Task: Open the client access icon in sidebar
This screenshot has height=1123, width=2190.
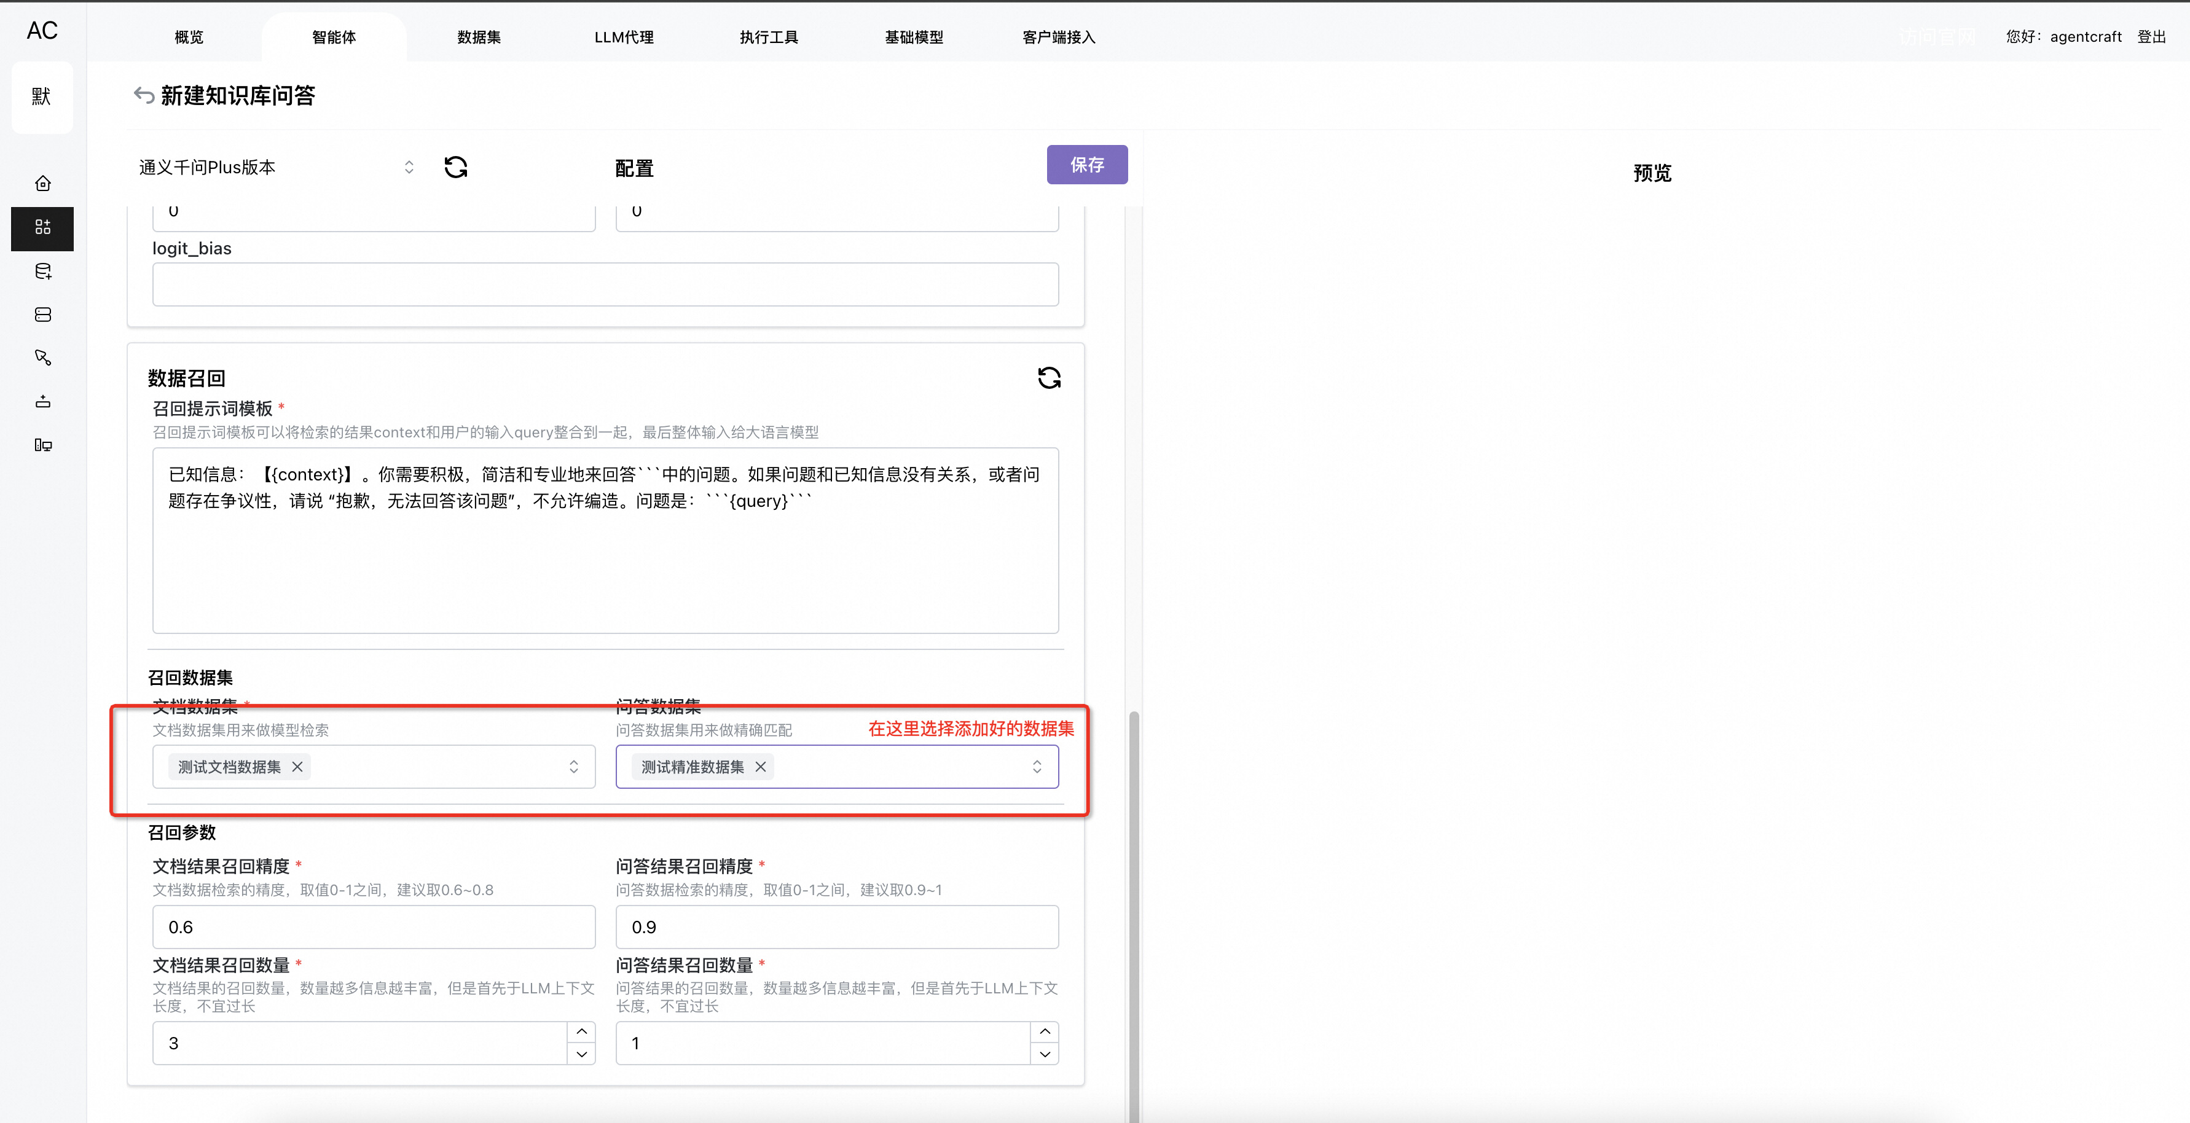Action: pyautogui.click(x=42, y=445)
